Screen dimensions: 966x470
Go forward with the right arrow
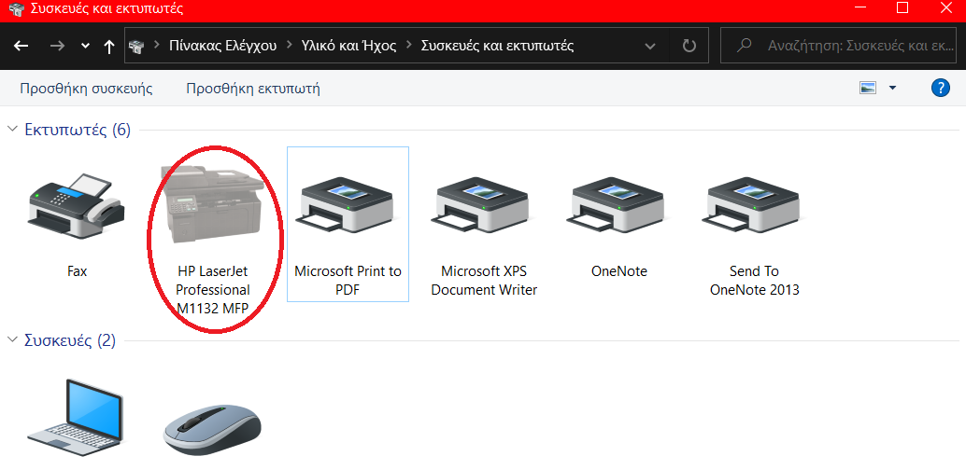coord(57,46)
